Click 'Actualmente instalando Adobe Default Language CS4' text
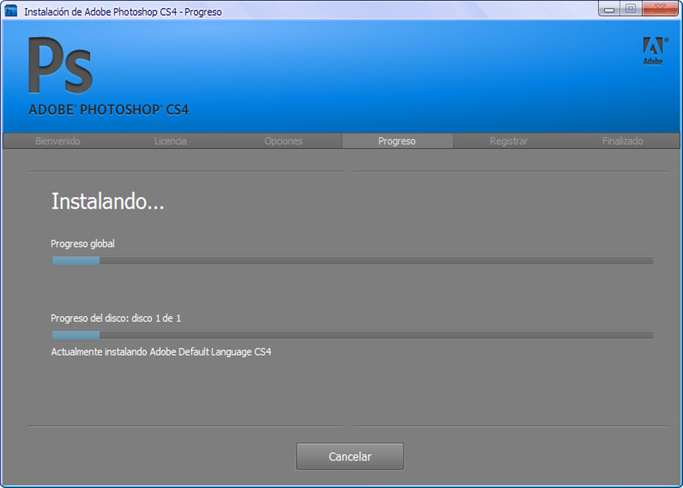This screenshot has height=488, width=683. [161, 352]
